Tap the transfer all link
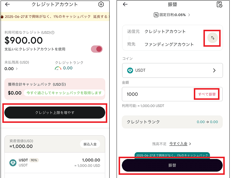 click(x=207, y=94)
